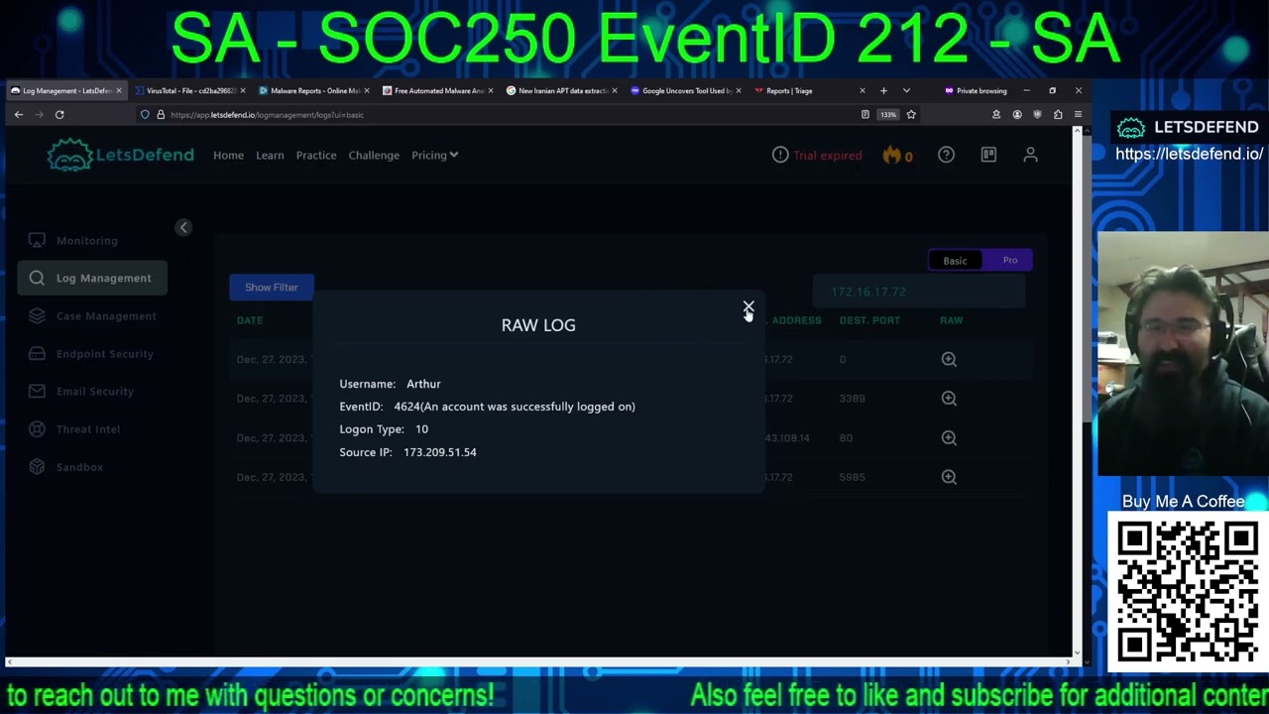Open the list all tabs dropdown

pyautogui.click(x=906, y=91)
